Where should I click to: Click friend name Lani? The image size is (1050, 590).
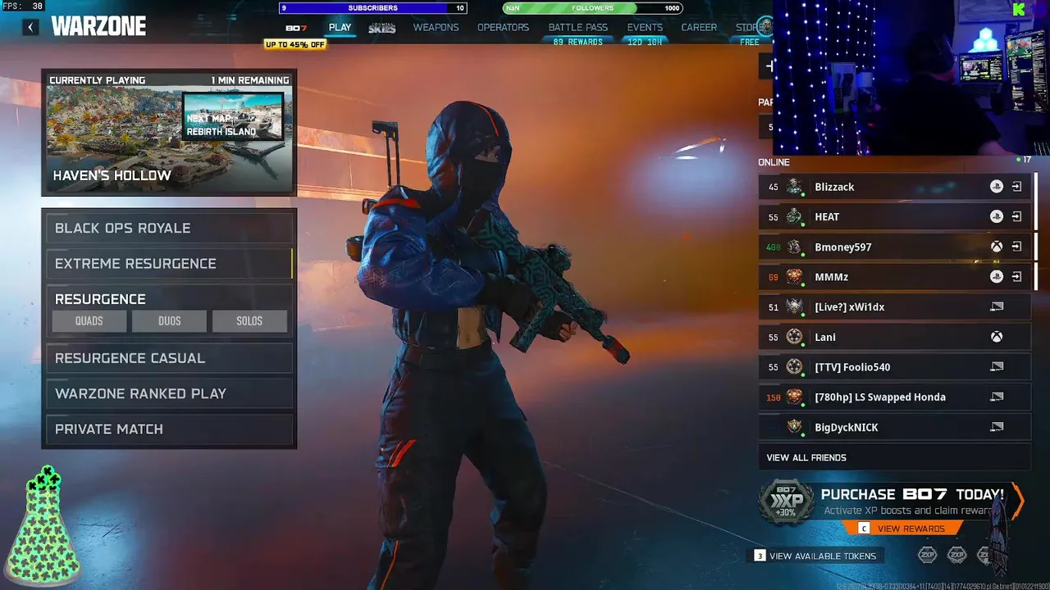coord(825,337)
